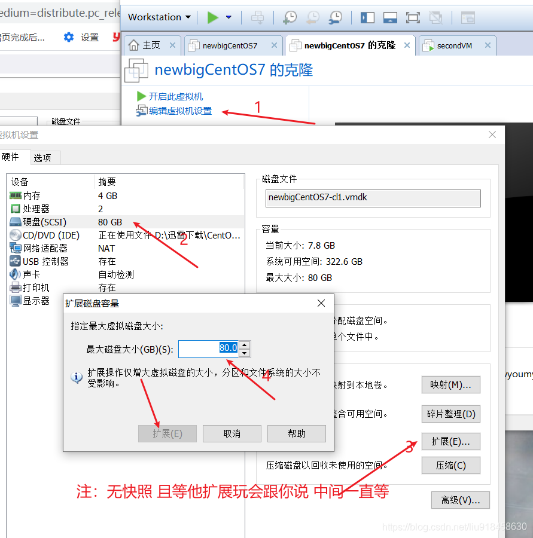Click 扩展(E) button in expand dialog
The width and height of the screenshot is (533, 538).
[x=167, y=434]
